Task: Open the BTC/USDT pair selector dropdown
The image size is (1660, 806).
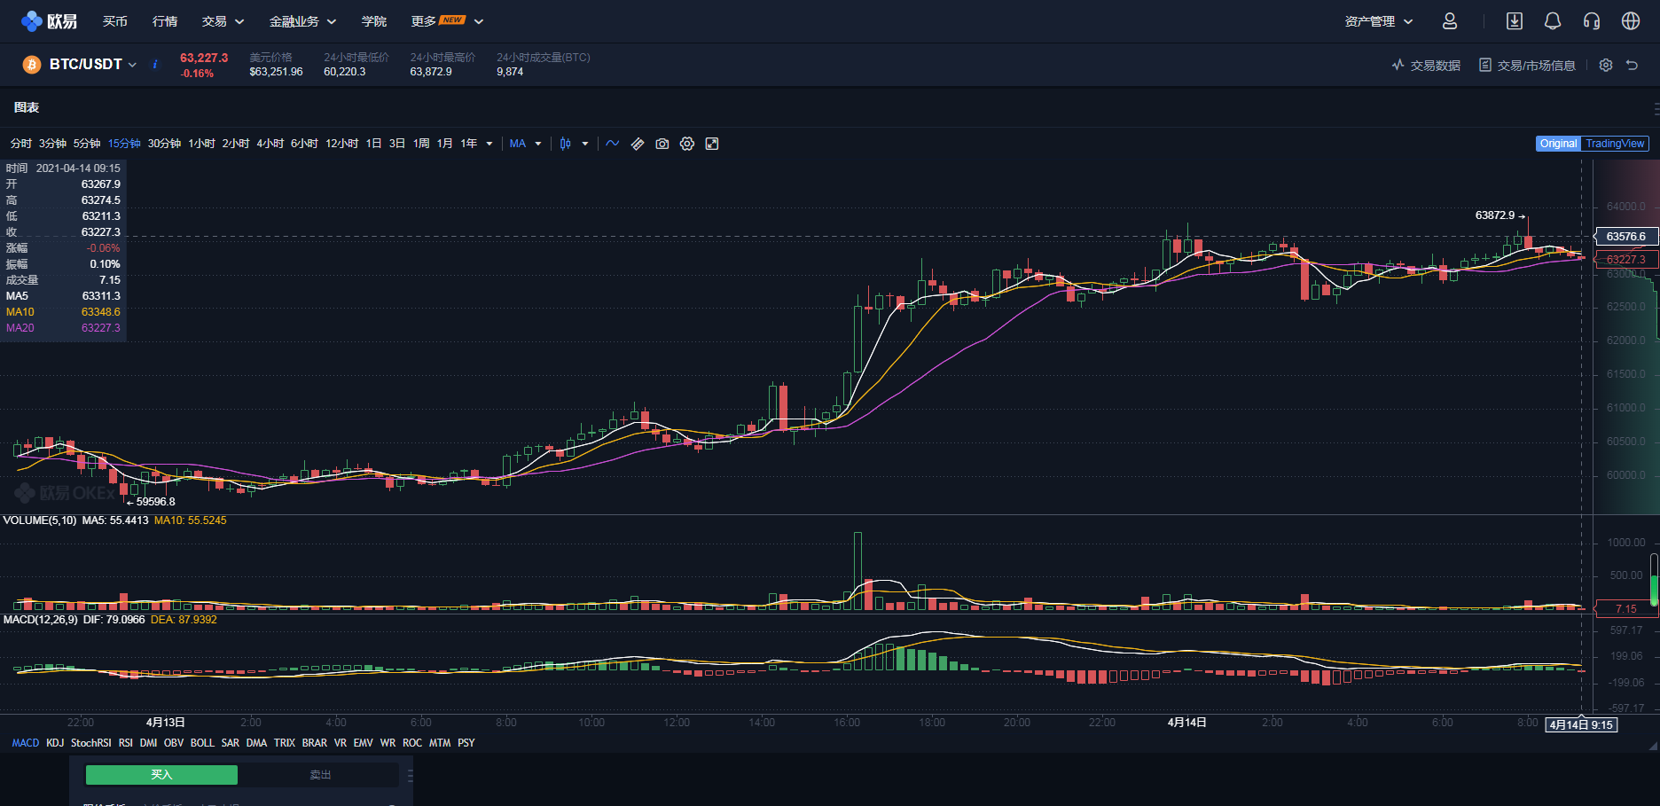Action: pyautogui.click(x=93, y=65)
